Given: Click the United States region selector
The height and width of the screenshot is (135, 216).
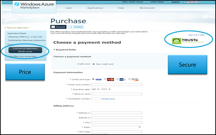Looking at the screenshot, I should 157,2.
